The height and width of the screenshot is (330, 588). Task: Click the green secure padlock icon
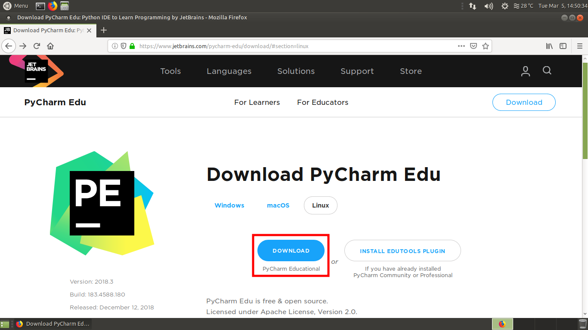132,46
